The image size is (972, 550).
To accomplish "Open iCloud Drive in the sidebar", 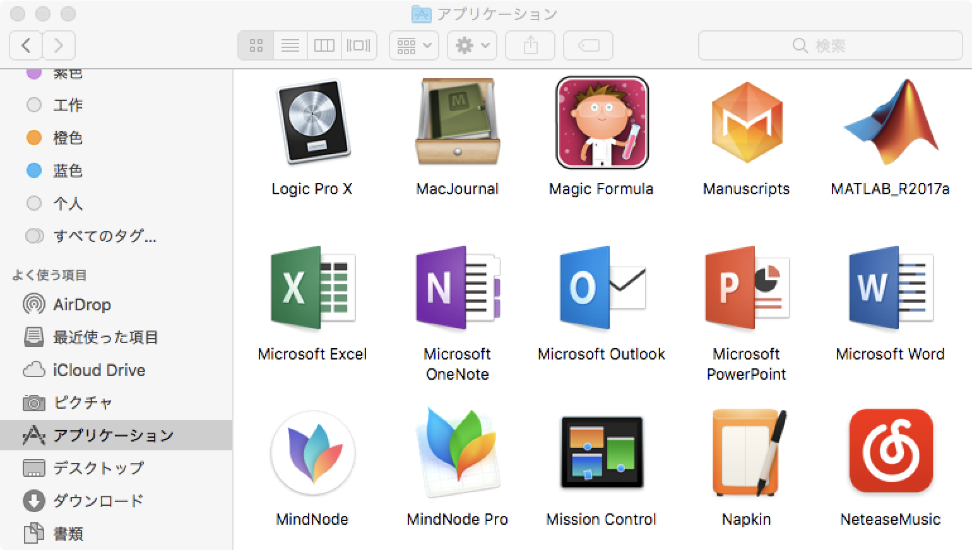I will coord(116,370).
